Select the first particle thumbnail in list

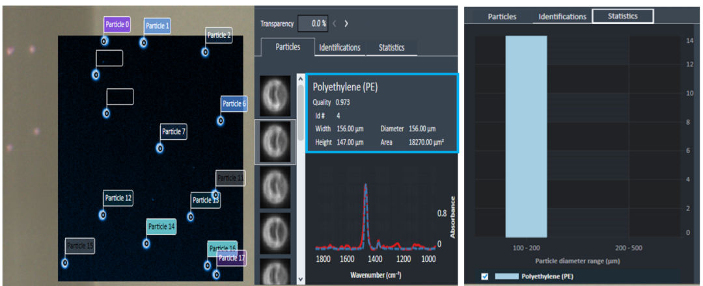click(x=275, y=96)
